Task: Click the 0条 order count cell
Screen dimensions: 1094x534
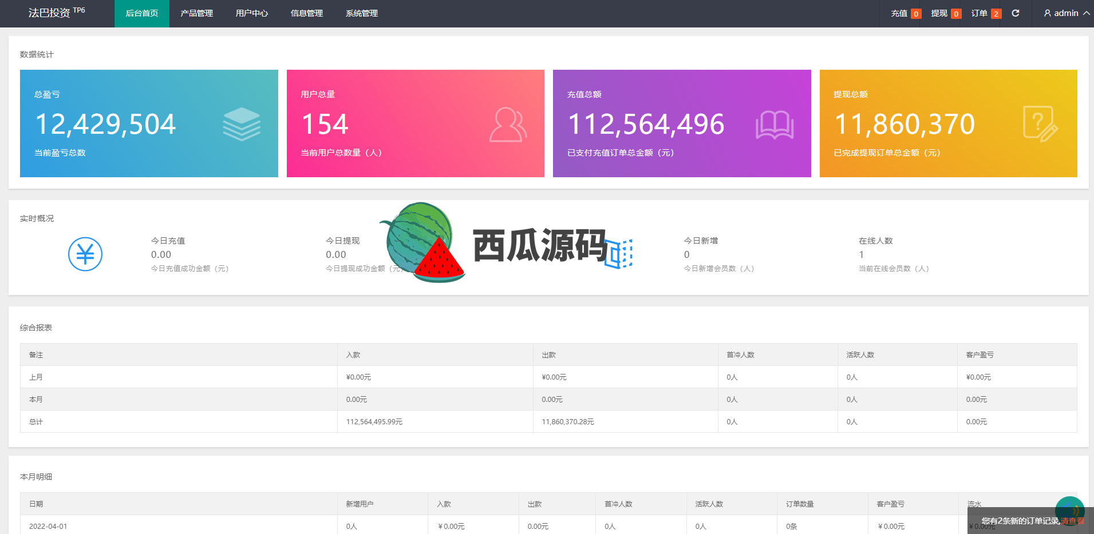Action: (x=792, y=526)
